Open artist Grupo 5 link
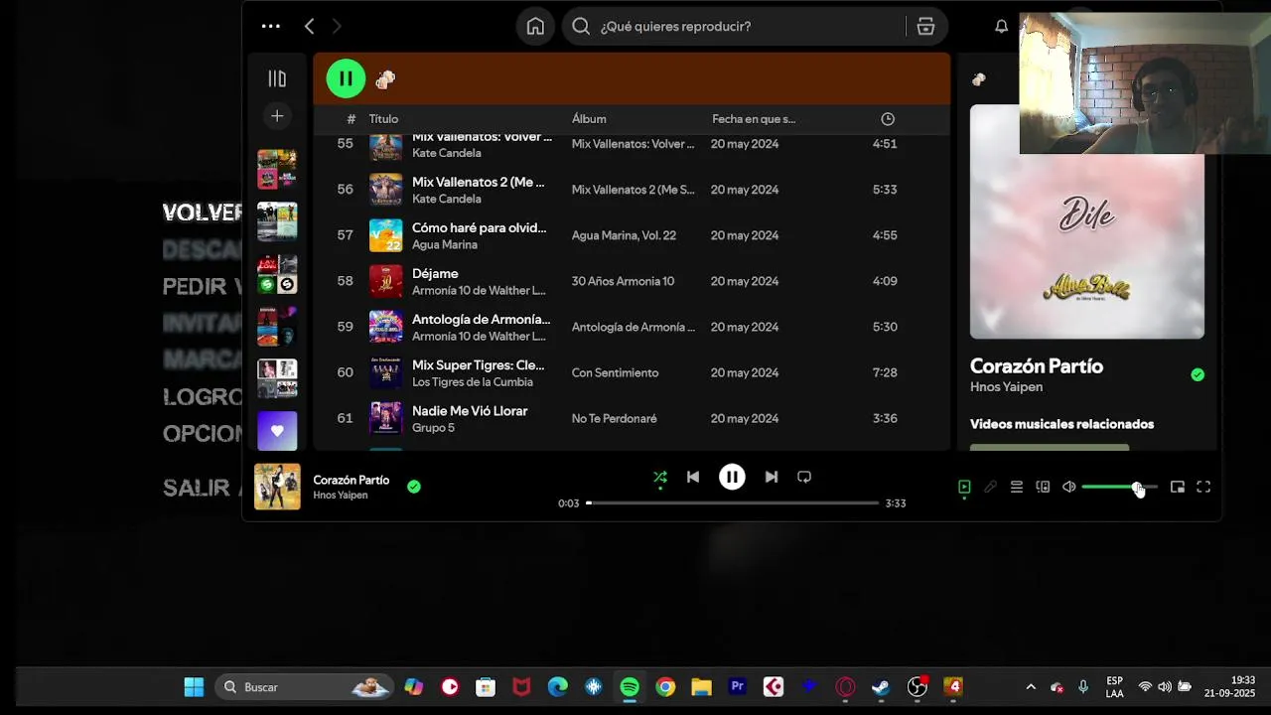This screenshot has width=1271, height=715. point(433,428)
